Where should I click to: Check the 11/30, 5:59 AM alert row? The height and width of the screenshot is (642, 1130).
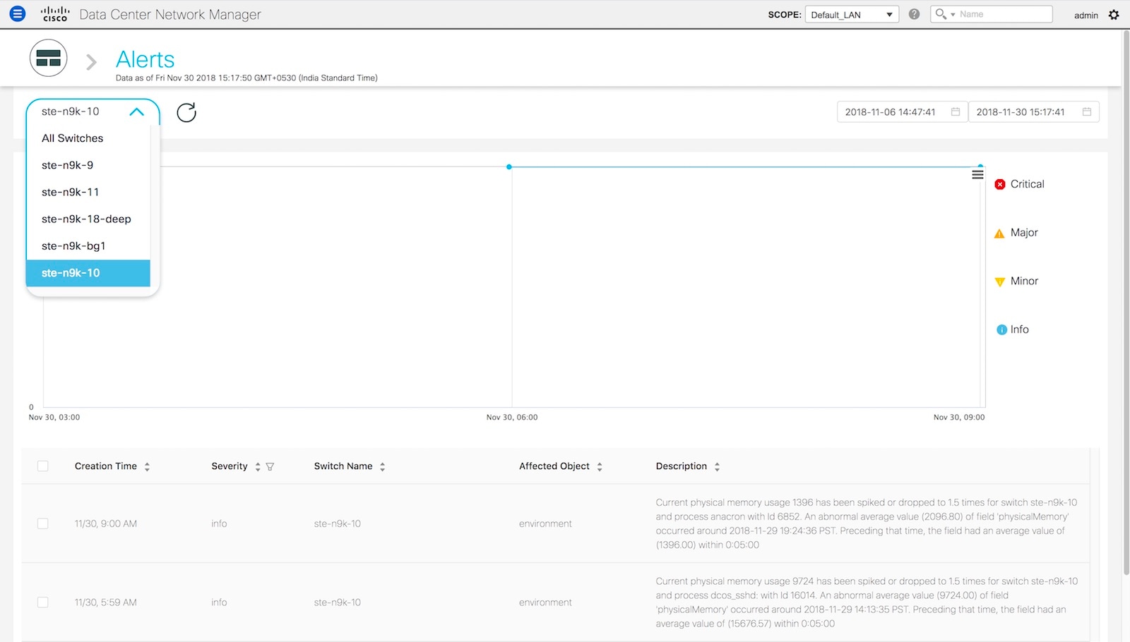tap(43, 602)
